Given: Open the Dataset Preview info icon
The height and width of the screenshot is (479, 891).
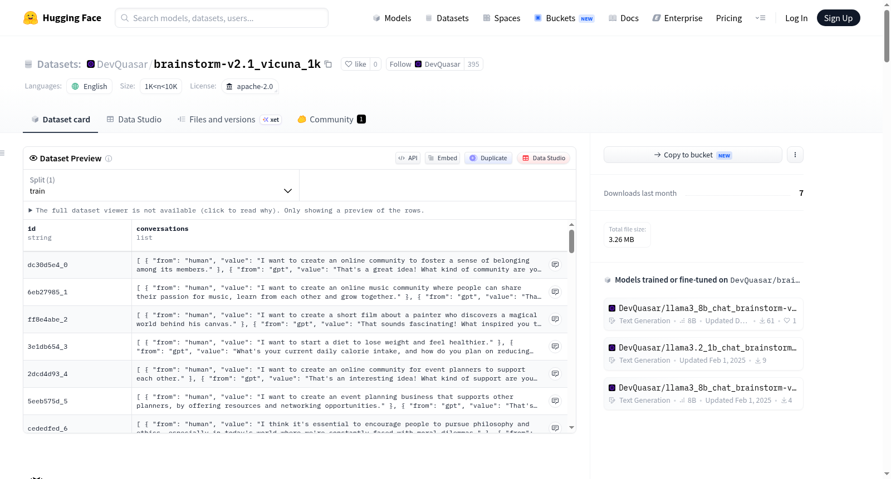Looking at the screenshot, I should click(x=109, y=159).
